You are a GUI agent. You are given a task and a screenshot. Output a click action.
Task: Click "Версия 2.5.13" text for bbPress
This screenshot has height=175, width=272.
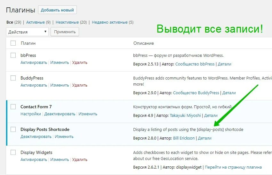coord(146,64)
